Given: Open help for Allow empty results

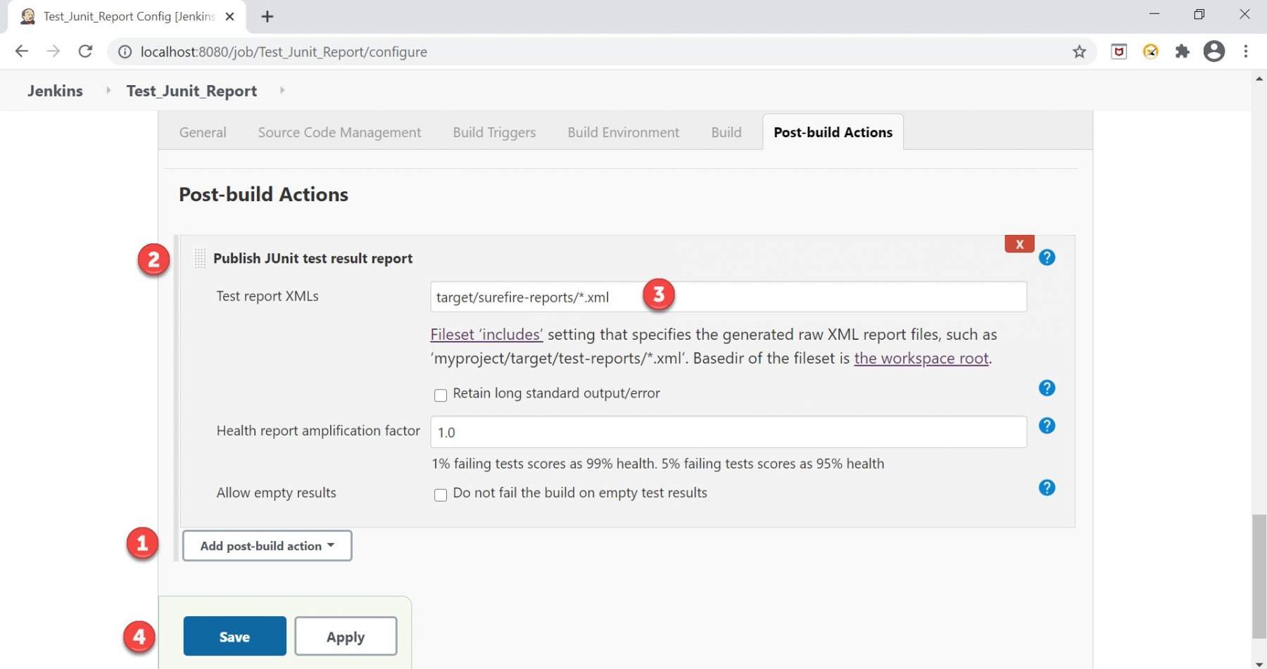Looking at the screenshot, I should [1047, 488].
